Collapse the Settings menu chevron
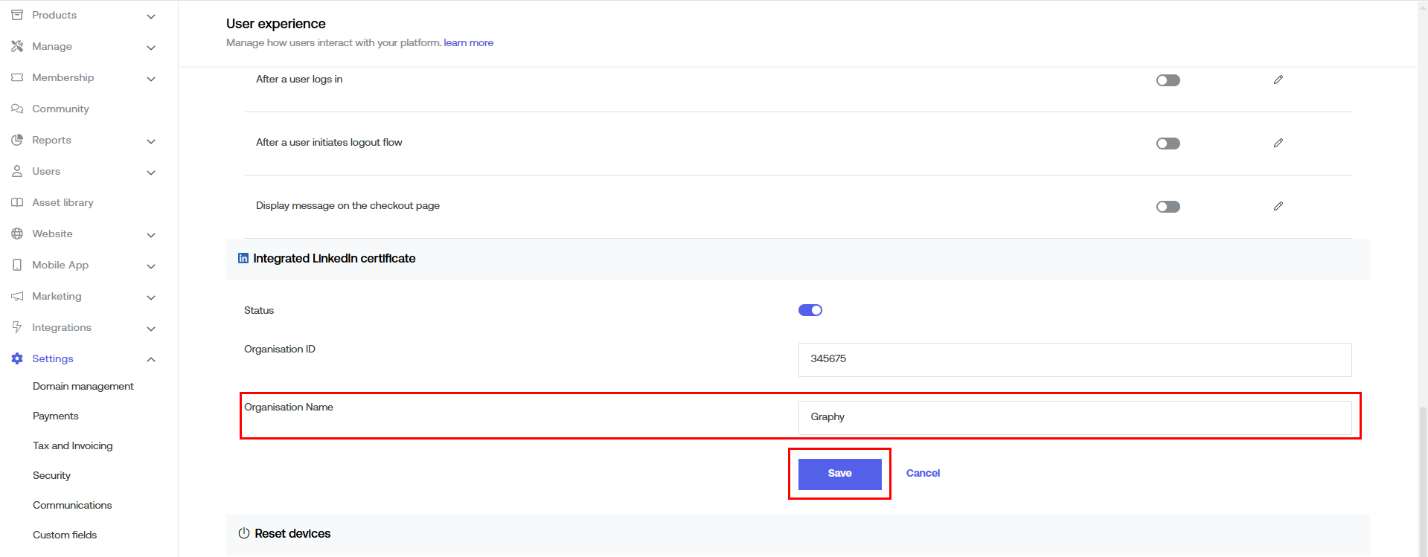 coord(151,360)
